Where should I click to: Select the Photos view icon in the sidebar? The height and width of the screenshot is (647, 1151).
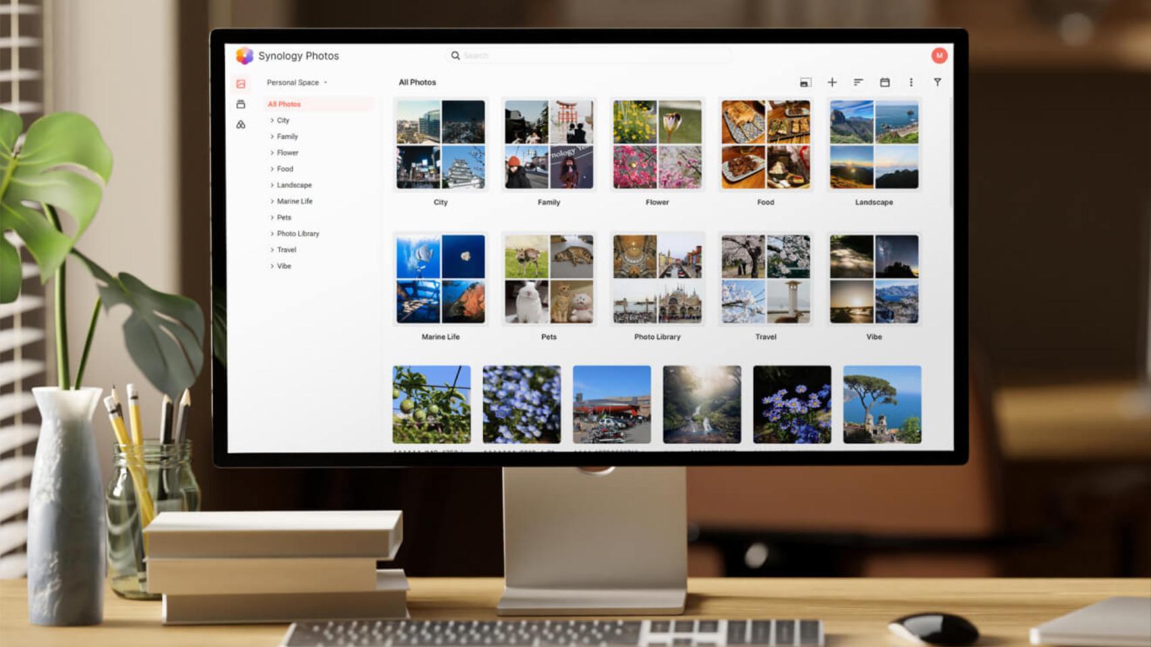[242, 84]
